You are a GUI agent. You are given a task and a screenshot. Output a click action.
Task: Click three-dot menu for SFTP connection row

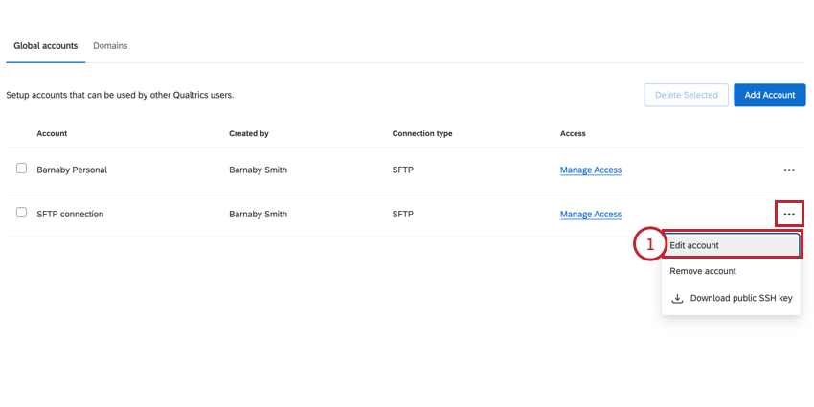point(788,214)
